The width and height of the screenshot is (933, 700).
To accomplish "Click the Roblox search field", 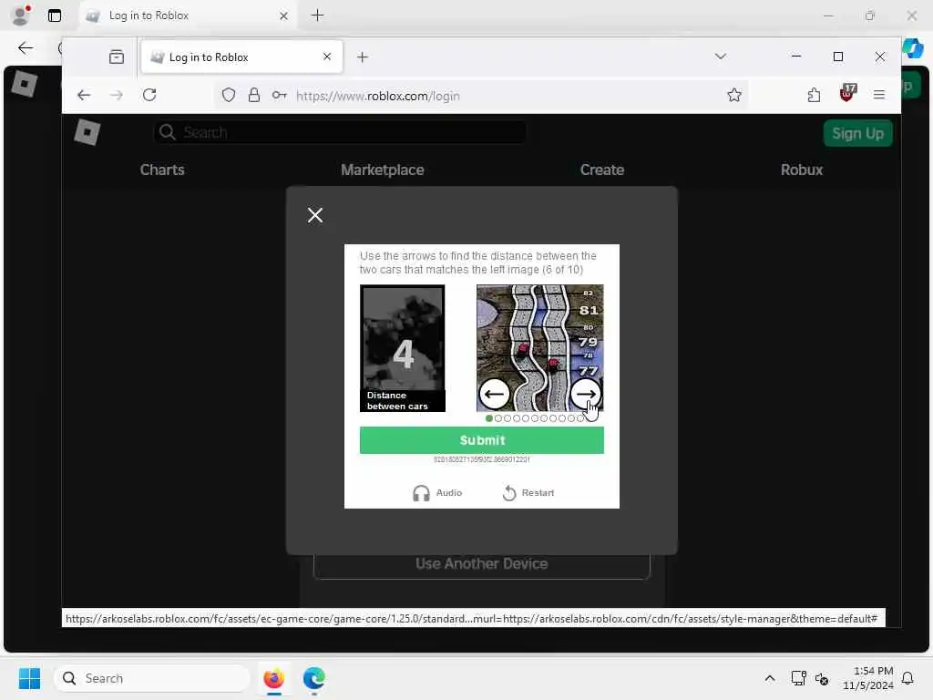I will tap(340, 132).
